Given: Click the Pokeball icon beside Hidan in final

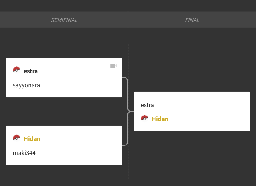Looking at the screenshot, I should (144, 118).
